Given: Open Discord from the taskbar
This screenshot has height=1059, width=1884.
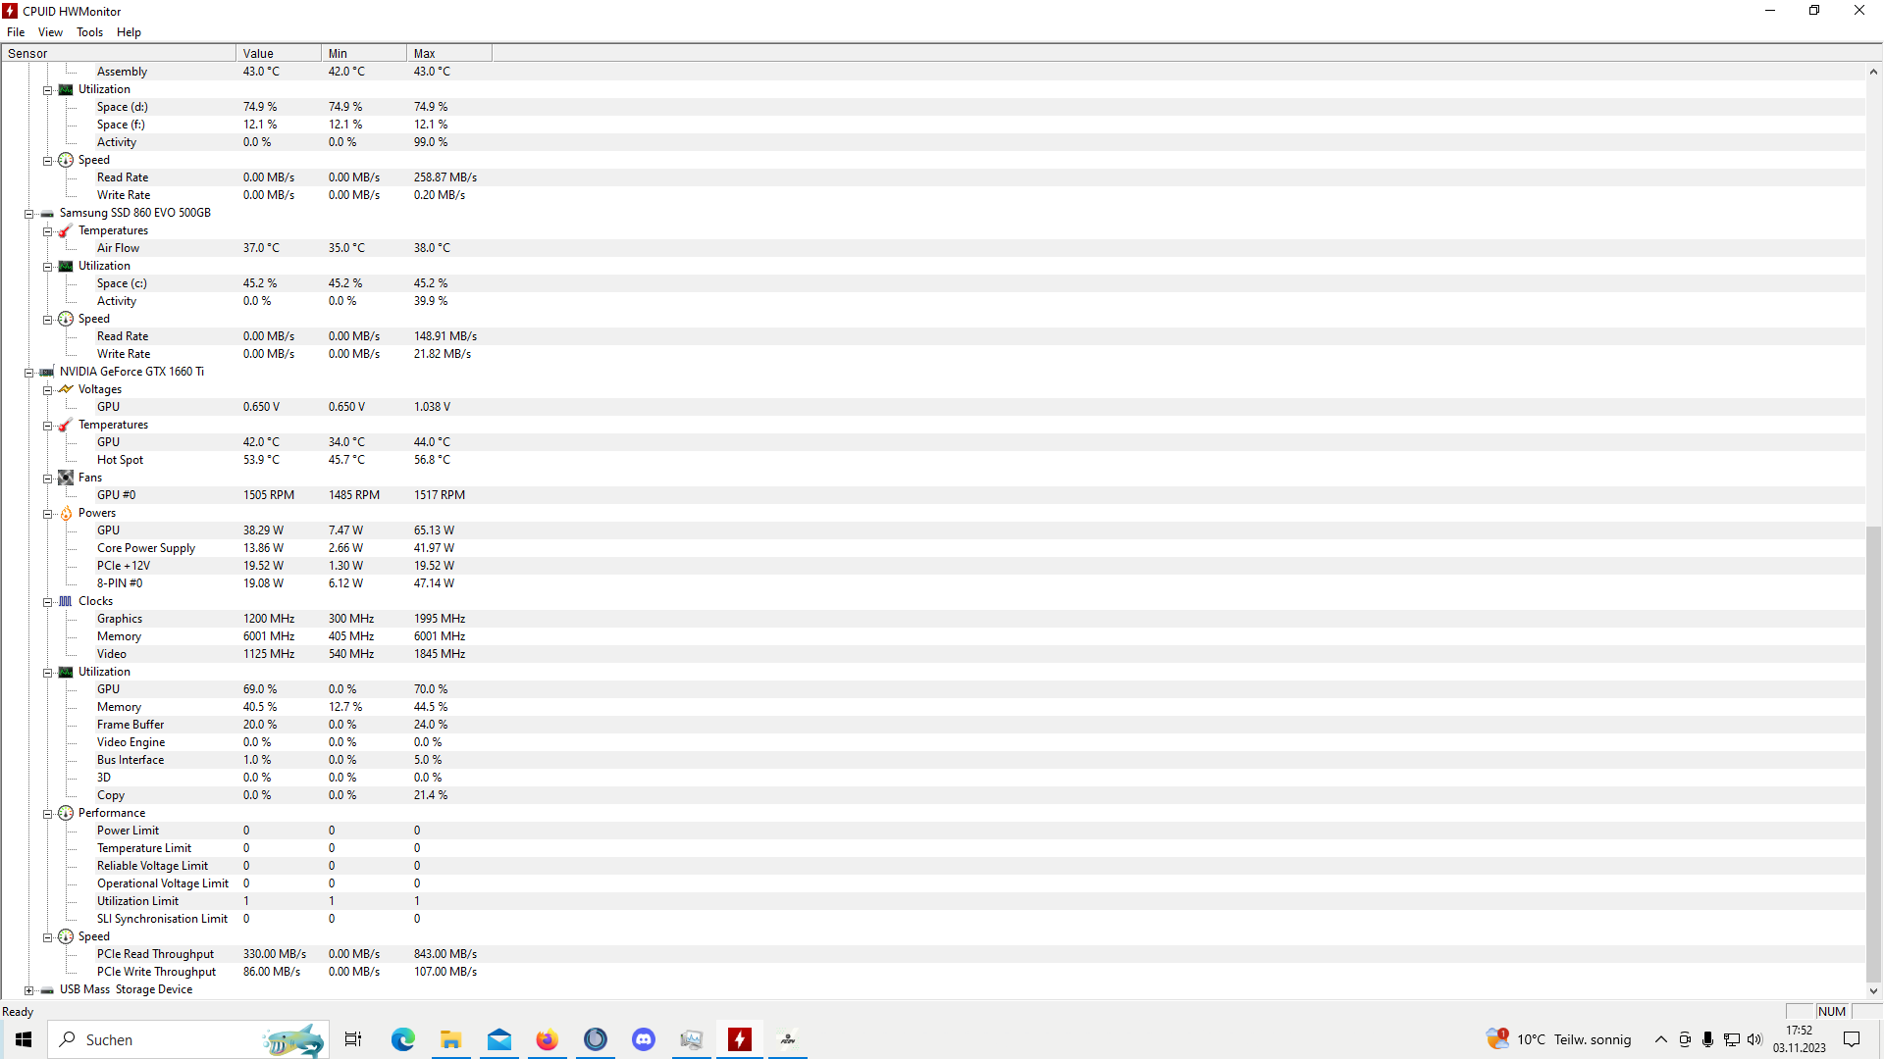Looking at the screenshot, I should pyautogui.click(x=644, y=1039).
